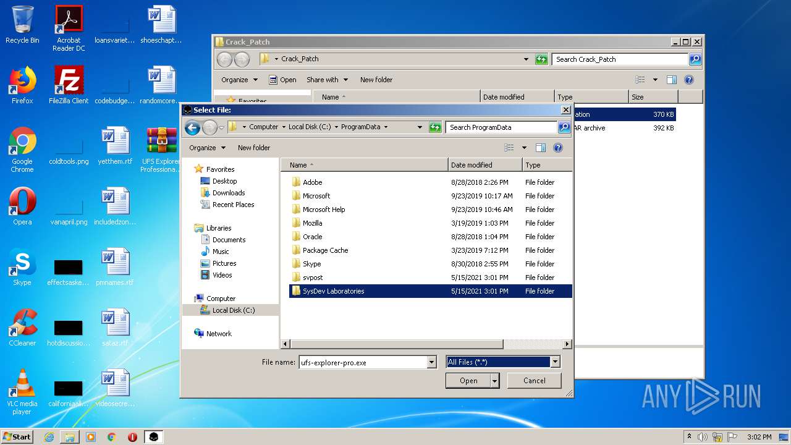Open the Recycle Bin desktop icon
Viewport: 791px width, 445px height.
click(x=22, y=25)
